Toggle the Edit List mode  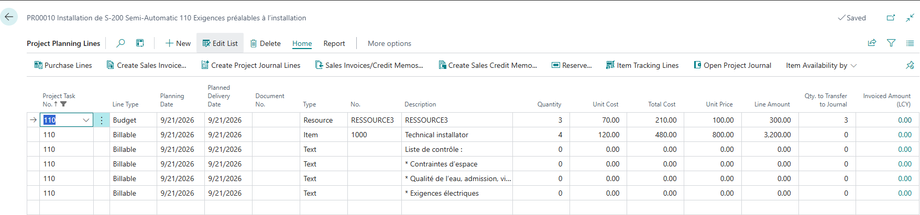[220, 43]
